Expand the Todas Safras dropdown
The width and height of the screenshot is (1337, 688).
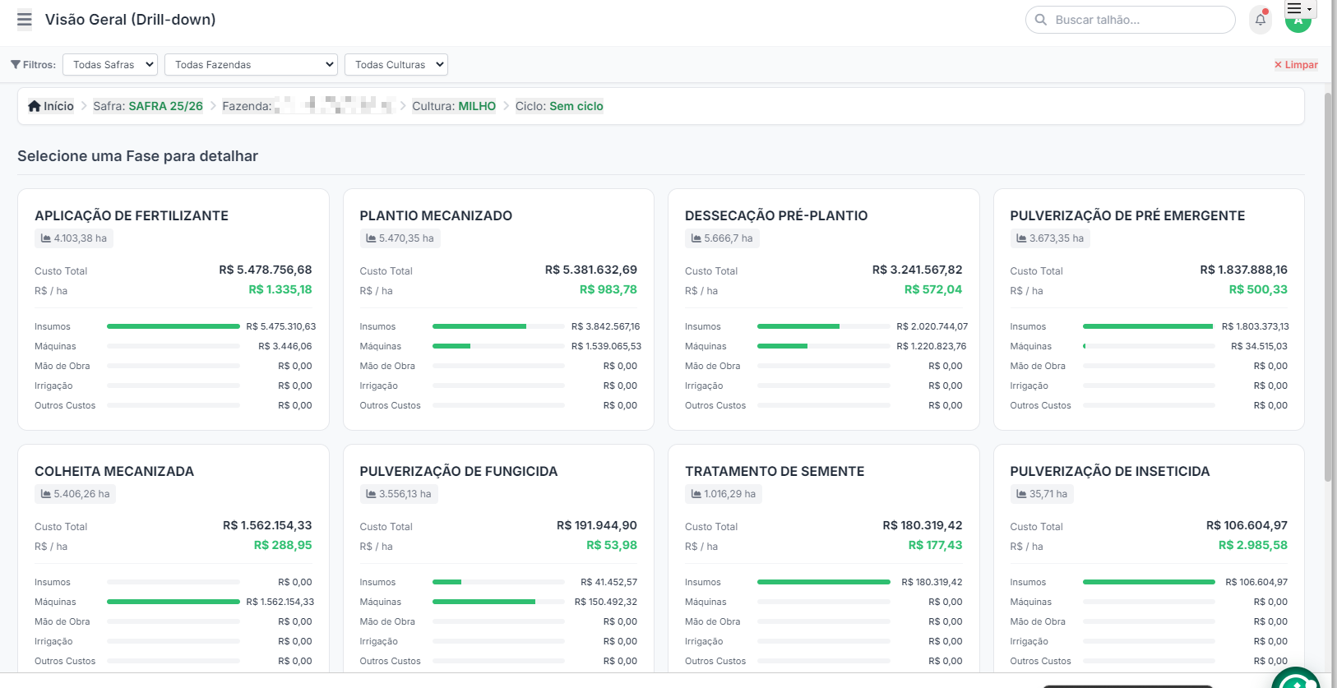click(x=110, y=64)
